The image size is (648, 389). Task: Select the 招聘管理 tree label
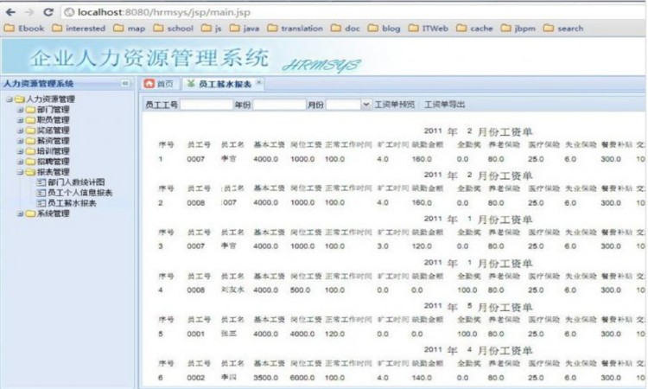[53, 162]
